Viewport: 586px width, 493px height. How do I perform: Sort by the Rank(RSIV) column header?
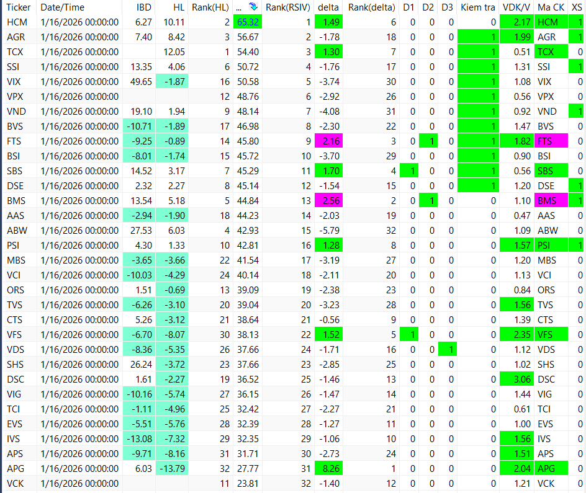click(288, 7)
